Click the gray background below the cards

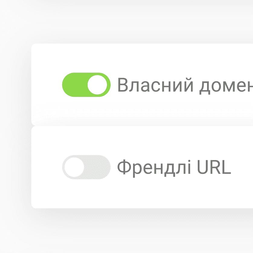coord(127,233)
